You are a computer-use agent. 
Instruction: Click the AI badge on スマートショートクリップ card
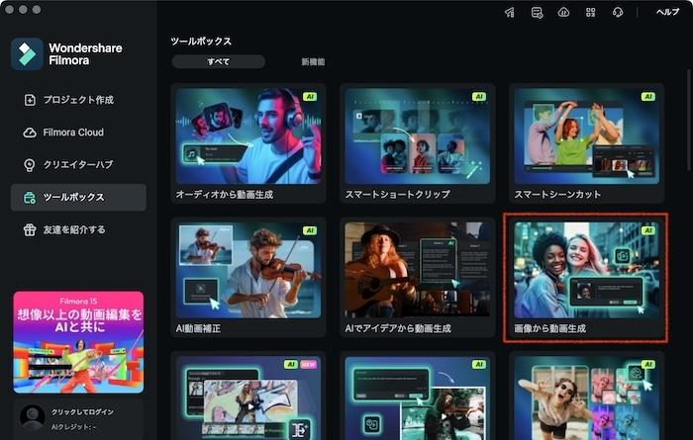click(478, 97)
